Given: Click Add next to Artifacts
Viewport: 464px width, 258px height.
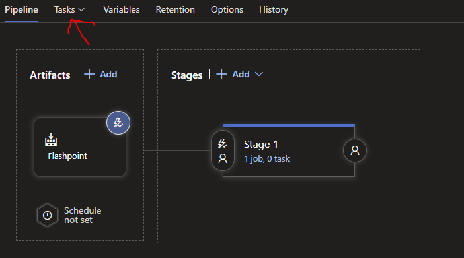Looking at the screenshot, I should coord(108,74).
